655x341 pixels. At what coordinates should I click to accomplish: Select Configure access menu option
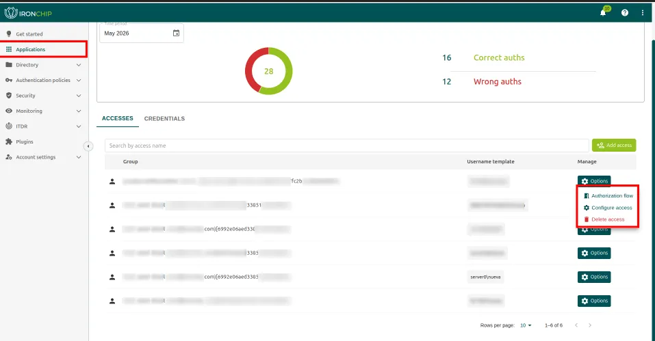(x=608, y=208)
